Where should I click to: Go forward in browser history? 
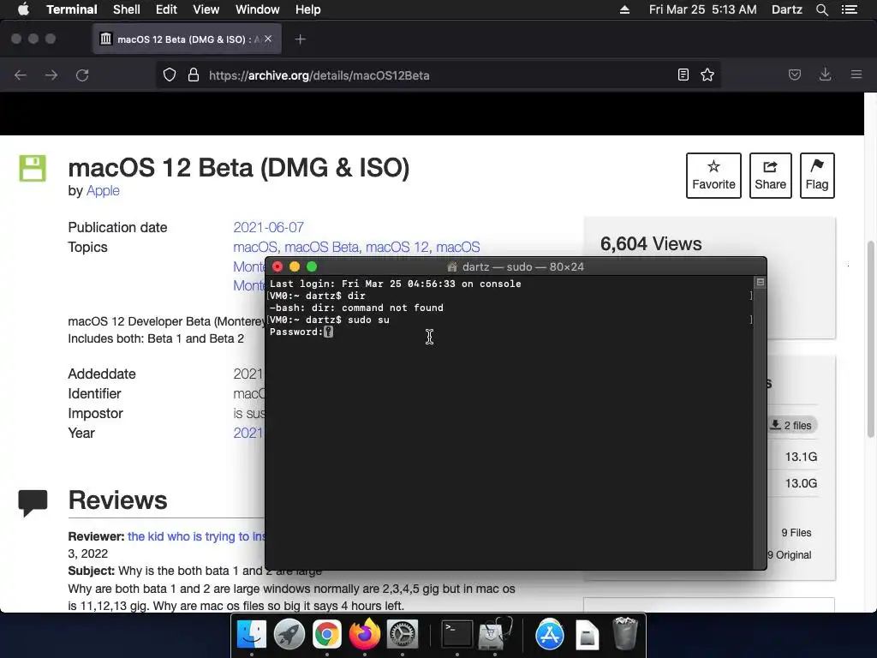click(51, 75)
